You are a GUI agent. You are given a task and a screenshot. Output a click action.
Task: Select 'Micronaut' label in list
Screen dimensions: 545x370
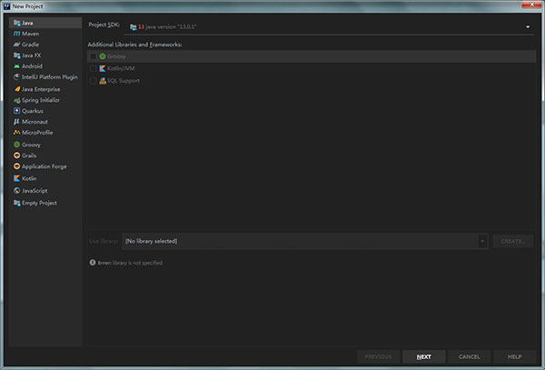35,122
